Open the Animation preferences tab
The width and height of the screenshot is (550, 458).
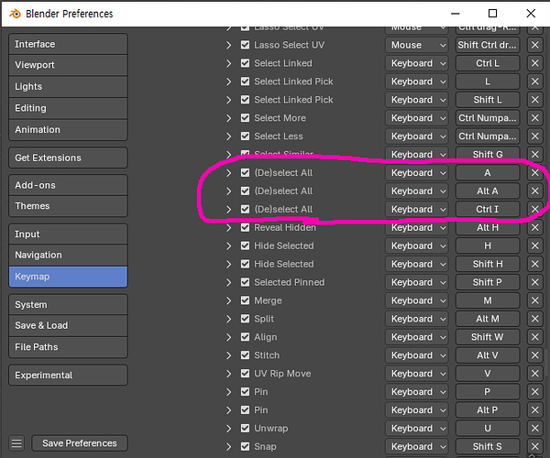coord(68,130)
